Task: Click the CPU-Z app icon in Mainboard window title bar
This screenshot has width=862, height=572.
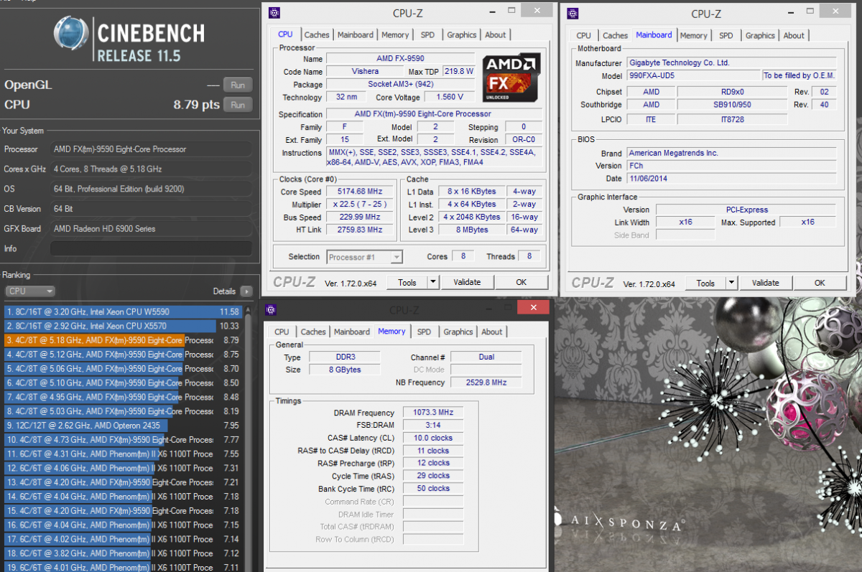Action: [x=573, y=13]
